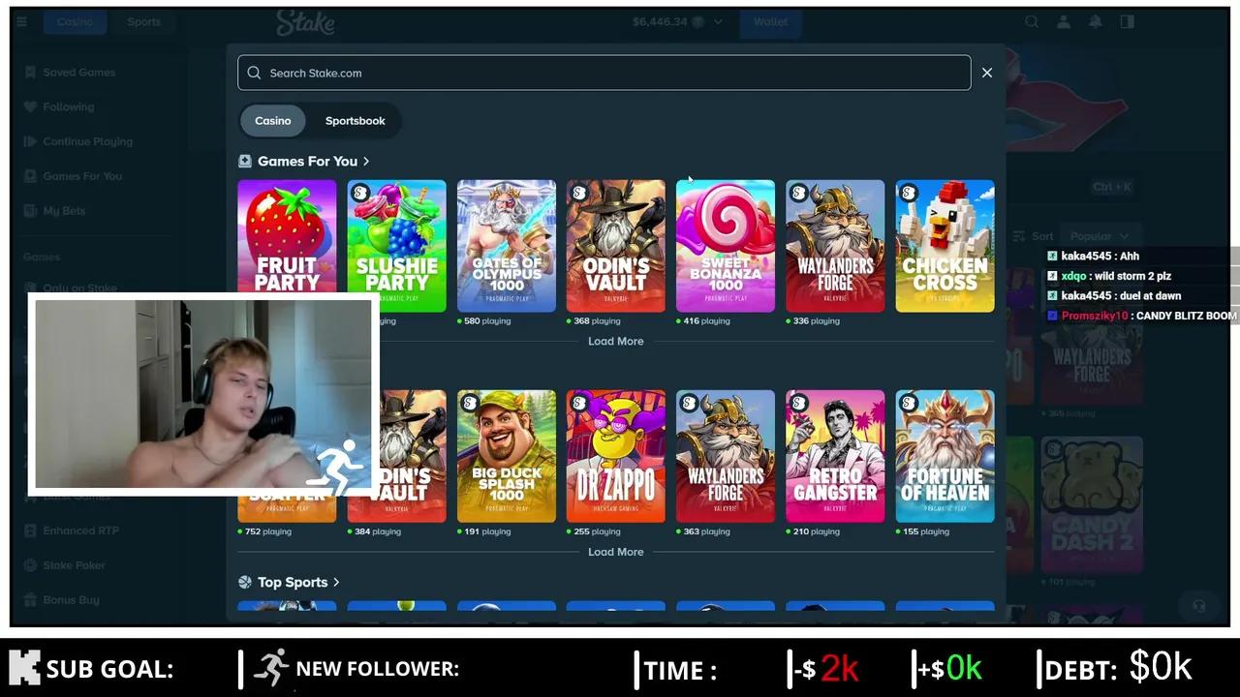Click the Bonus Buy icon in sidebar

point(30,600)
